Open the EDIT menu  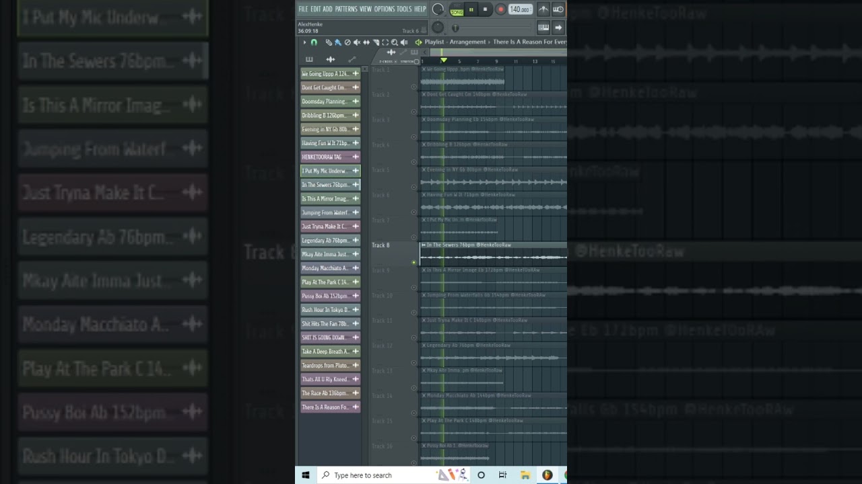click(x=316, y=9)
